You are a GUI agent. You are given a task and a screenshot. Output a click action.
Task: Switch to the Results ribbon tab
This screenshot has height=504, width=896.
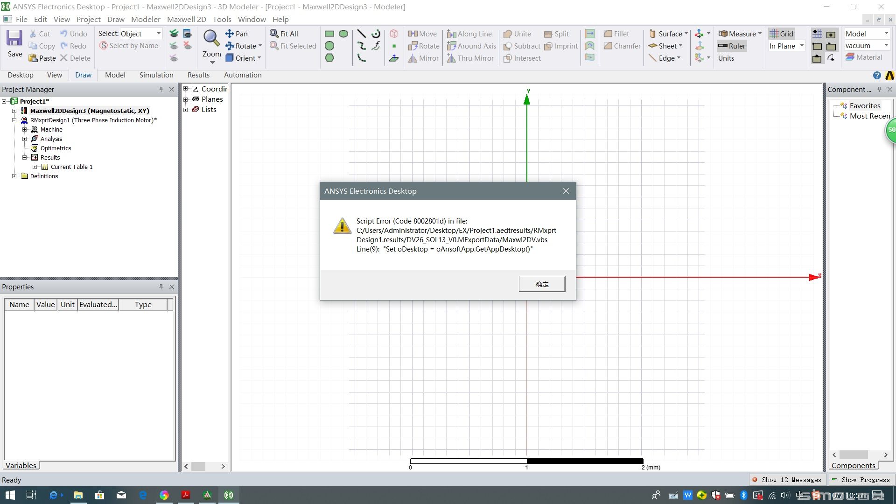198,75
